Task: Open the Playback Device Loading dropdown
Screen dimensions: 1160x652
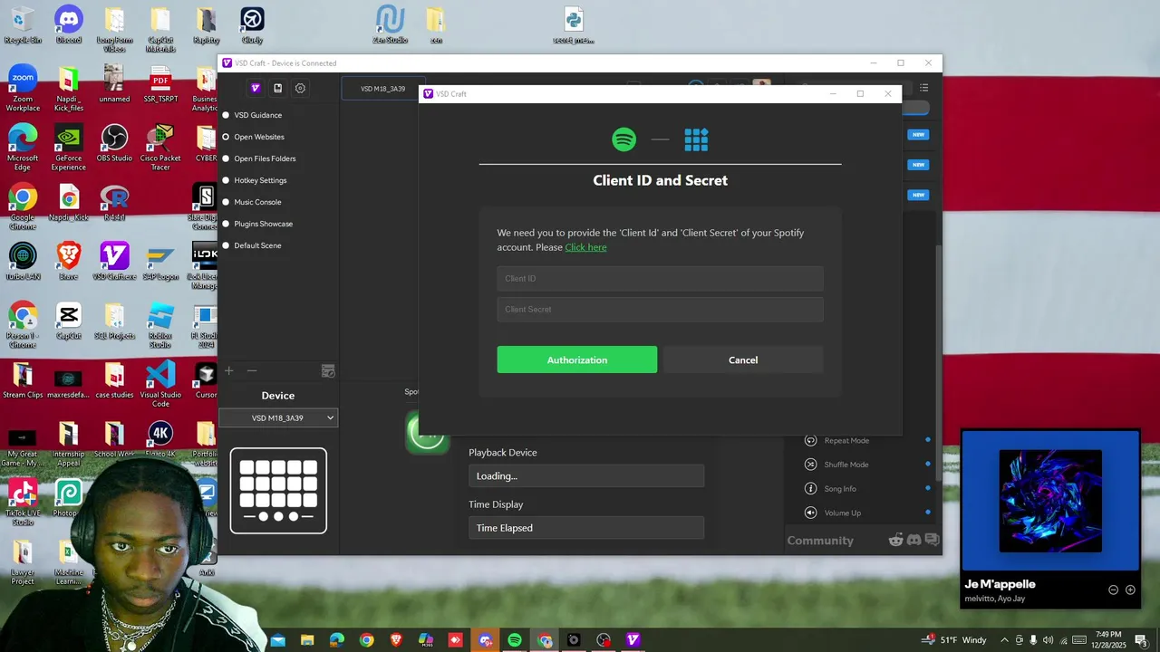Action: (x=586, y=476)
